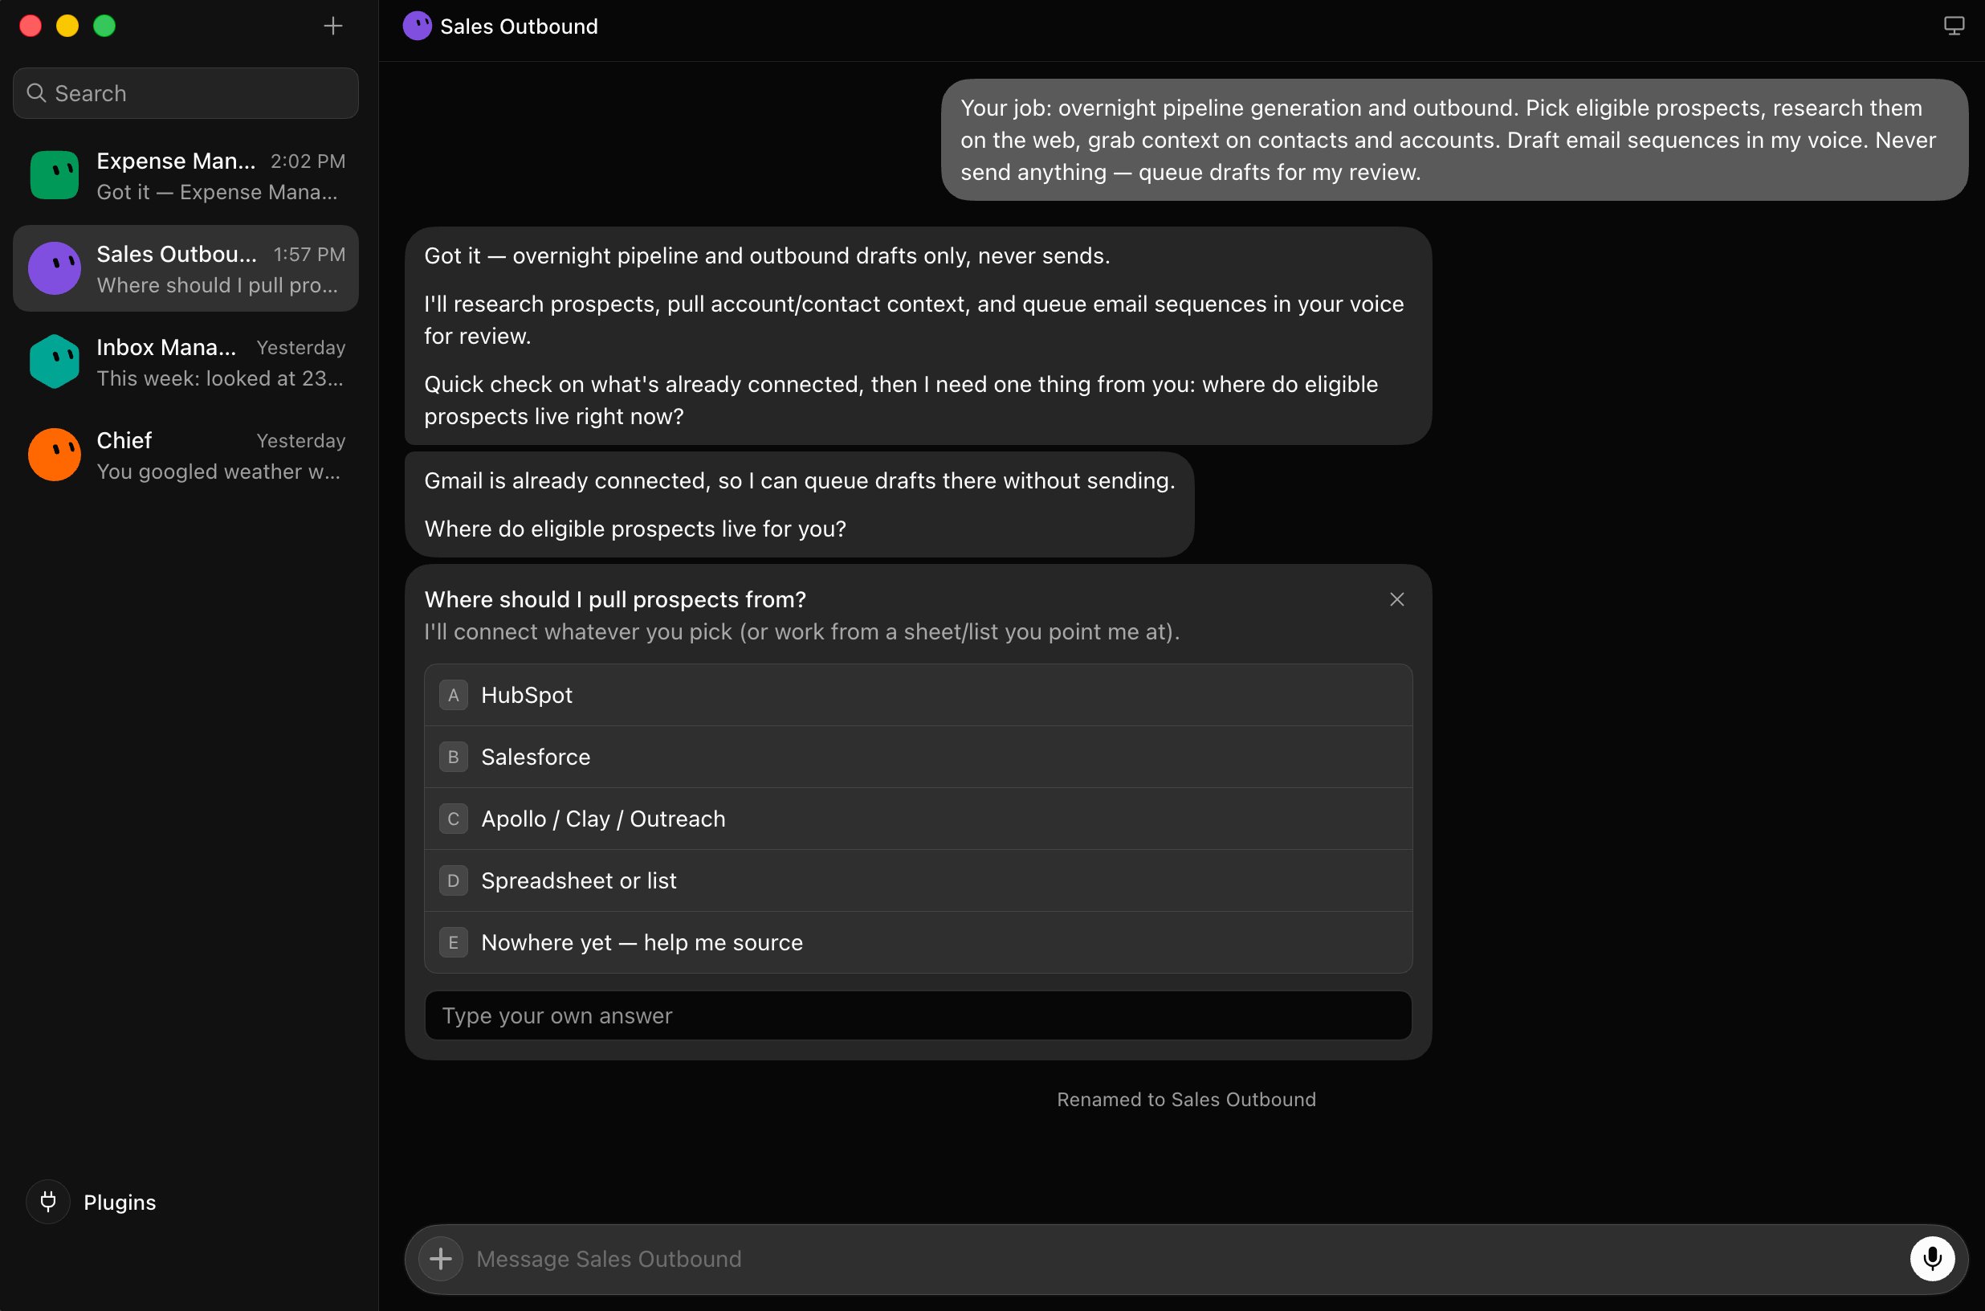
Task: Click the Search field in sidebar
Action: [185, 93]
